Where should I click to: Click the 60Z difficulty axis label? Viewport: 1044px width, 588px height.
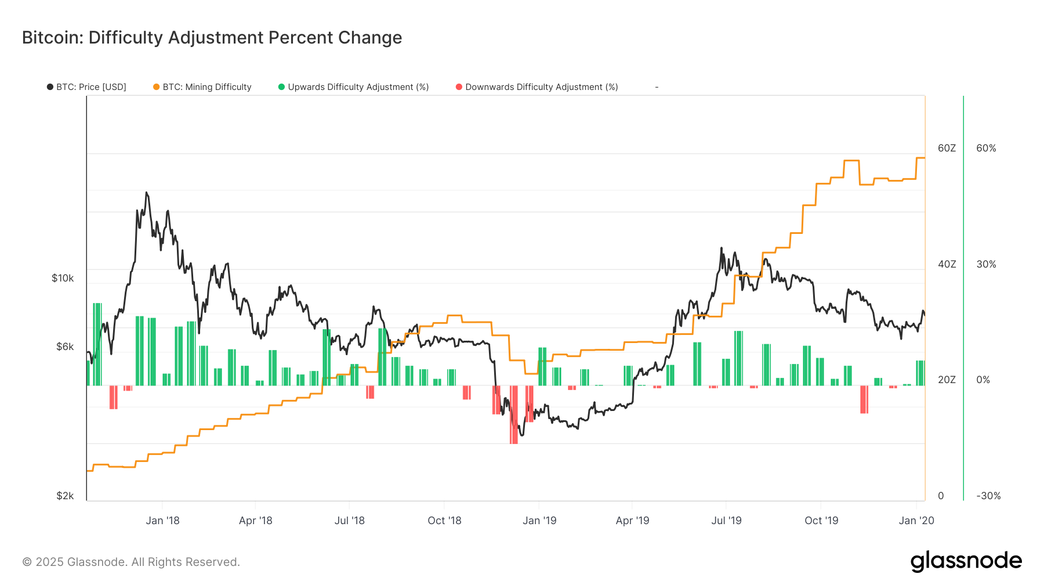tap(947, 148)
